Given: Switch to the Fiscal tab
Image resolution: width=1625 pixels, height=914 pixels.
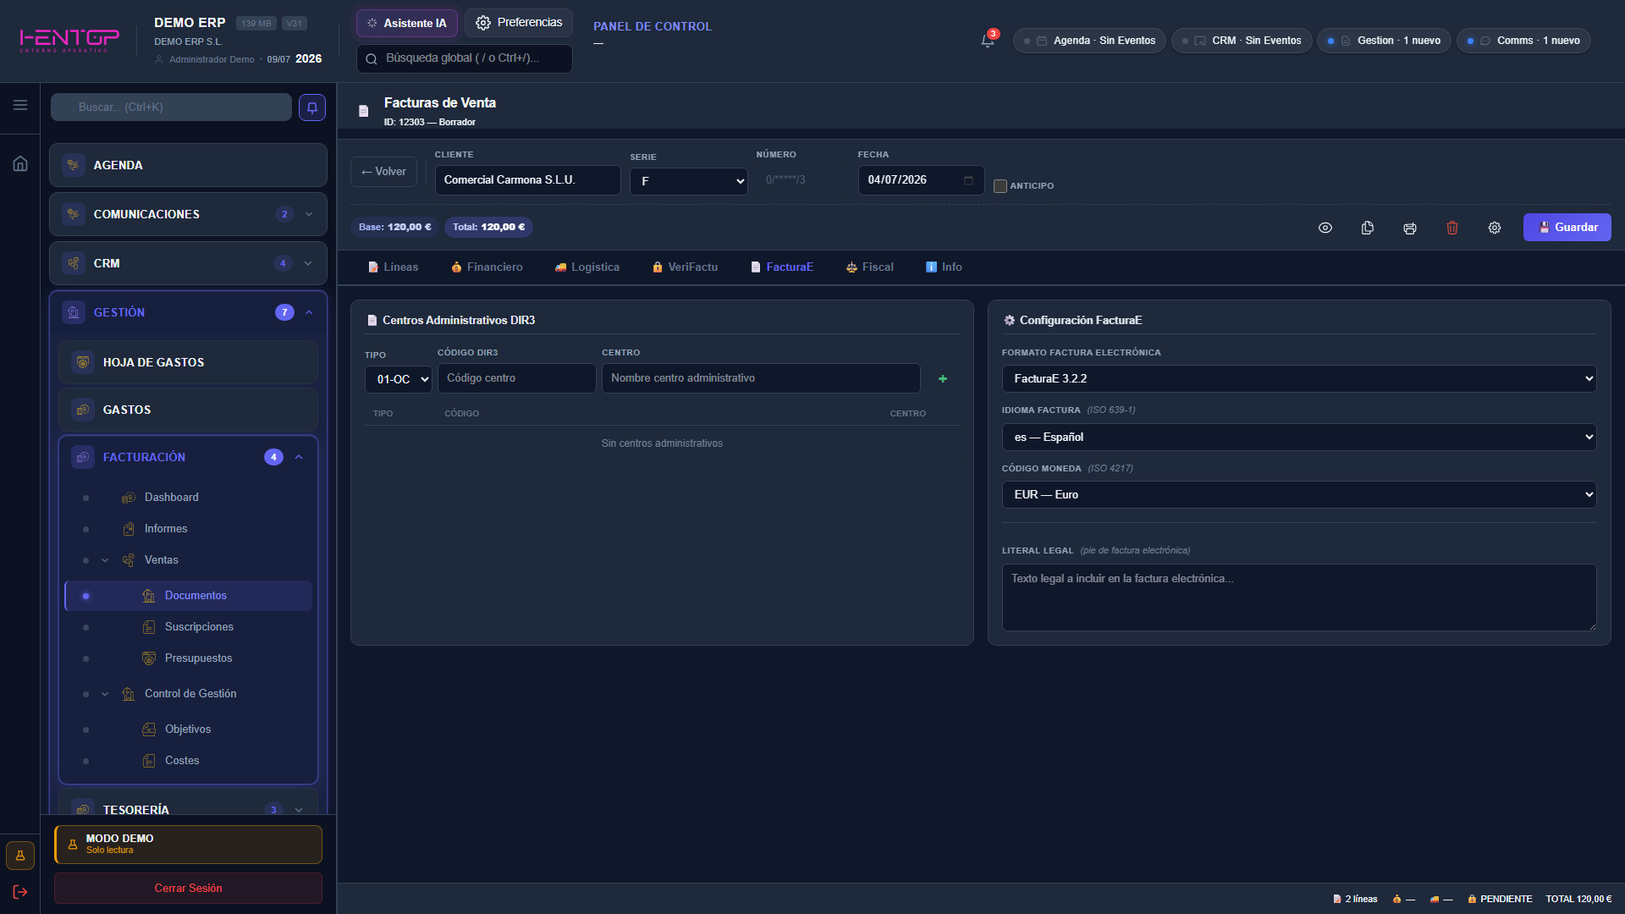Looking at the screenshot, I should pyautogui.click(x=869, y=267).
